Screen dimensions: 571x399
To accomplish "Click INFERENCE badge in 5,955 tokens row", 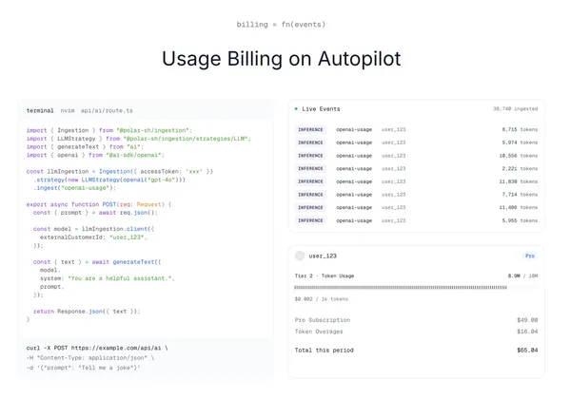I will point(310,220).
